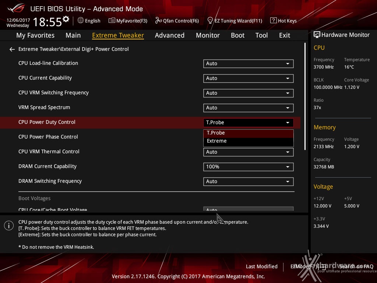
Task: Click the 1.120 V core voltage value
Action: [352, 87]
